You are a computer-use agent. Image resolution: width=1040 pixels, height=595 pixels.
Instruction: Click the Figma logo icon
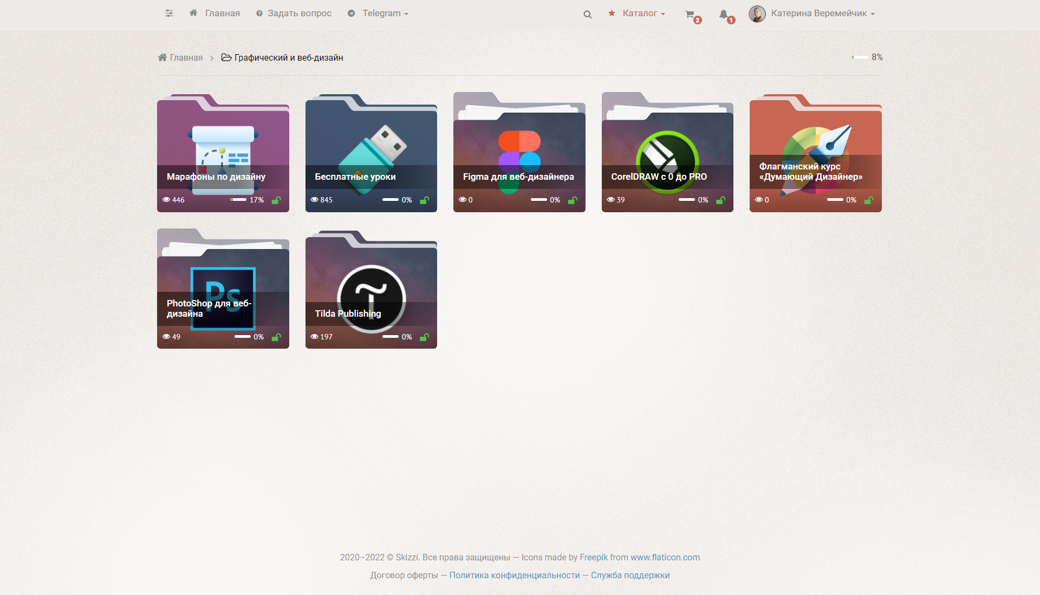(519, 161)
